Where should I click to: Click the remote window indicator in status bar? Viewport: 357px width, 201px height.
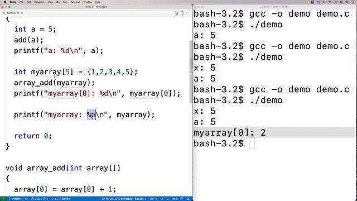coord(3,199)
